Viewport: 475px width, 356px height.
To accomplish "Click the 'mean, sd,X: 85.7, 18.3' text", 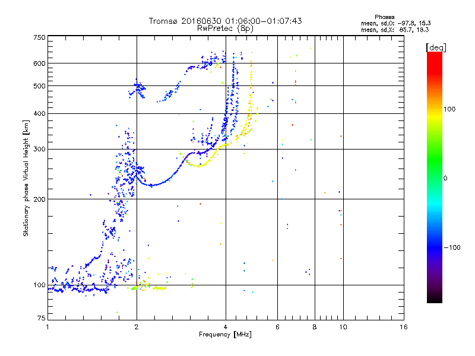I will point(395,30).
